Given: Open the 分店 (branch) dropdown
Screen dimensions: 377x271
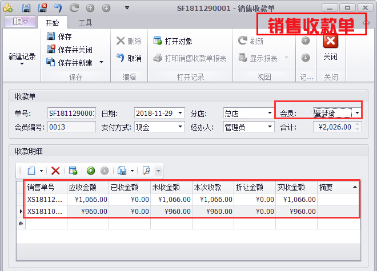Looking at the screenshot, I should pyautogui.click(x=269, y=113).
